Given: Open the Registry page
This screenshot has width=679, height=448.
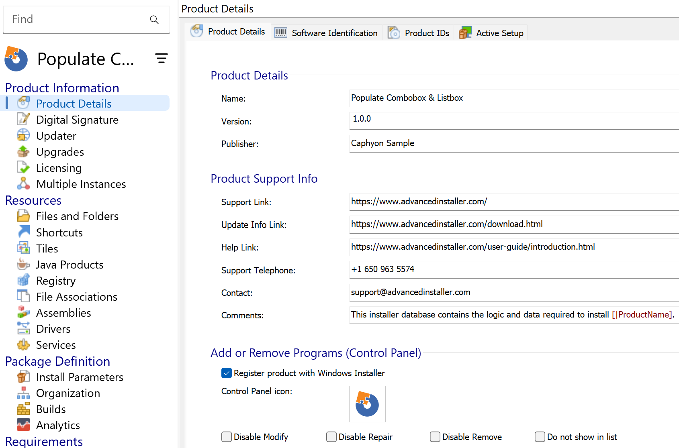Looking at the screenshot, I should 56,281.
